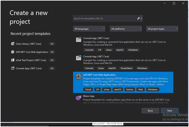Click the Cloud tag on ASP.NET template
The height and width of the screenshot is (127, 189).
(88, 89)
